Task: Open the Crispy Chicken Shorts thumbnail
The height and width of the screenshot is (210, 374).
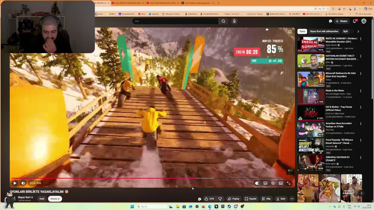Action: tap(330, 188)
